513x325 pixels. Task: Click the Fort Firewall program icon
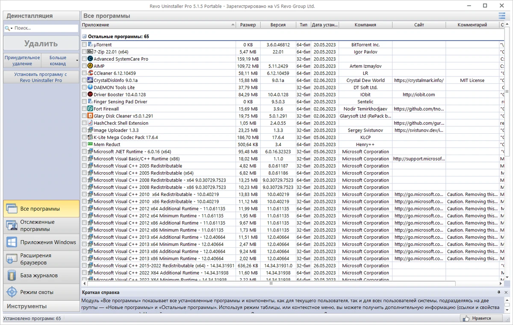pyautogui.click(x=90, y=109)
